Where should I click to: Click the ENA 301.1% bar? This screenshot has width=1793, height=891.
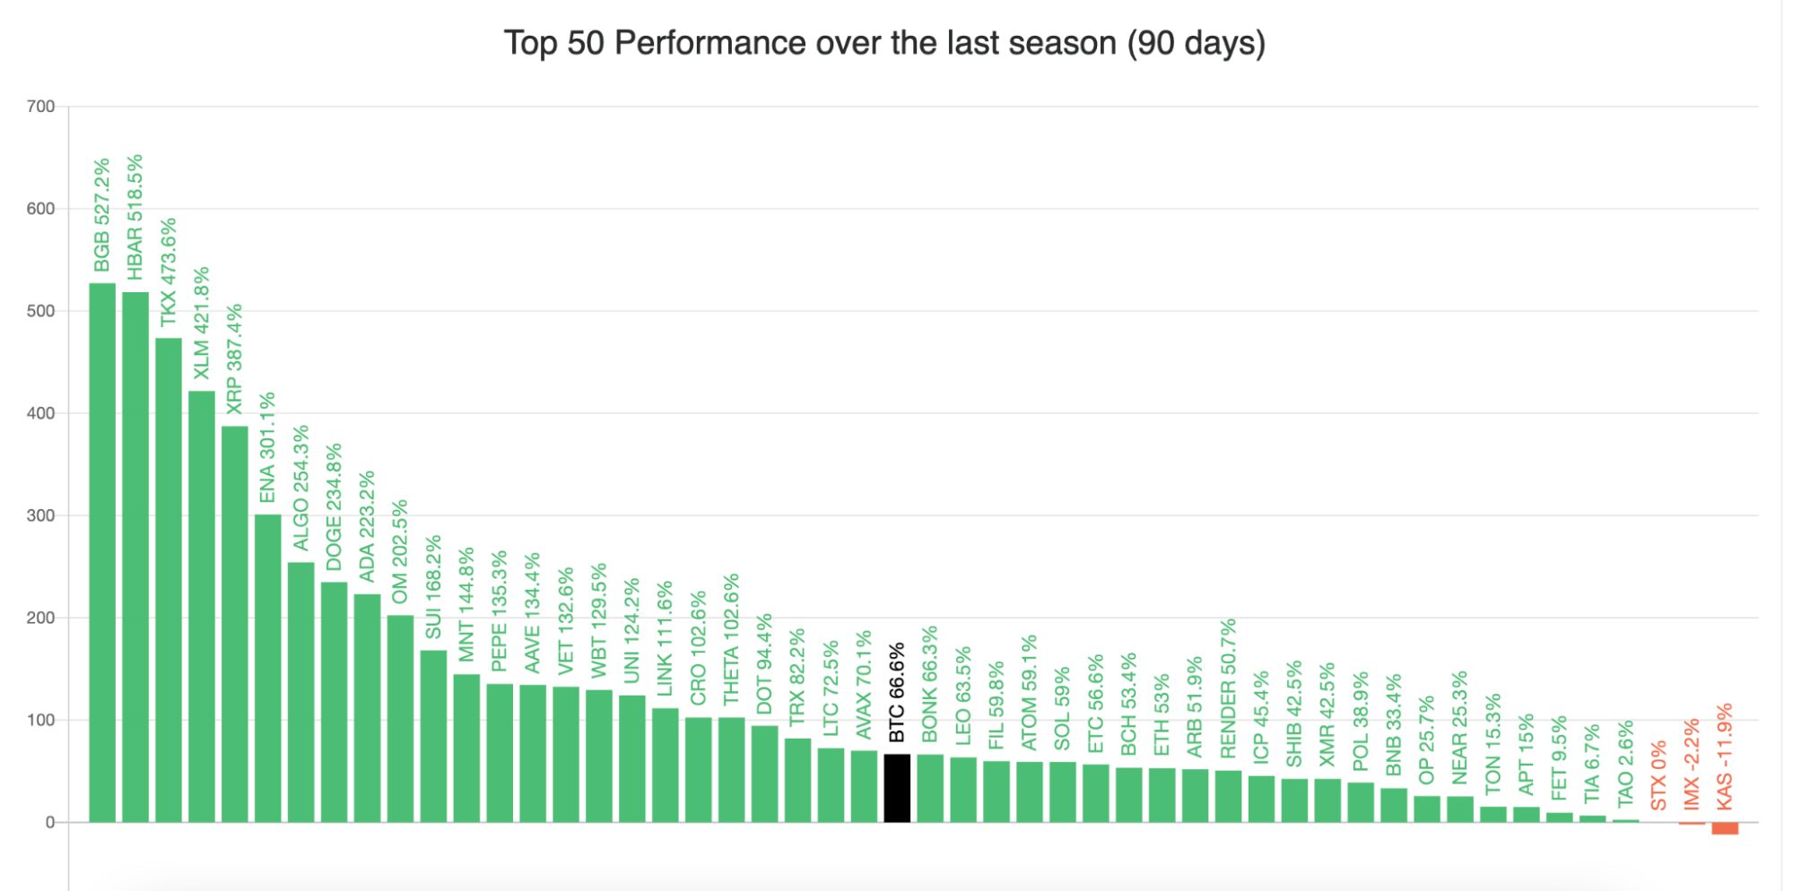coord(268,668)
